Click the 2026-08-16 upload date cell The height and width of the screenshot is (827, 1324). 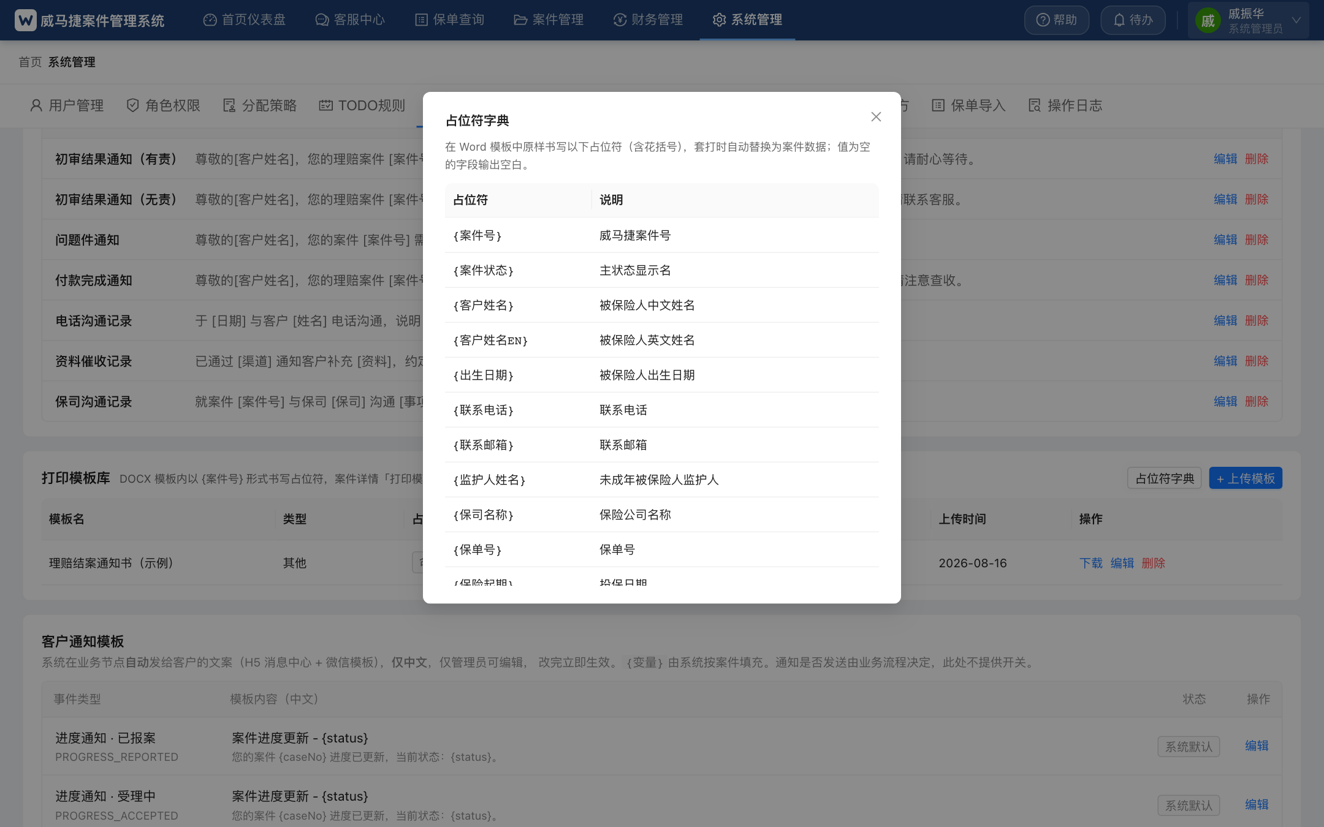coord(972,563)
